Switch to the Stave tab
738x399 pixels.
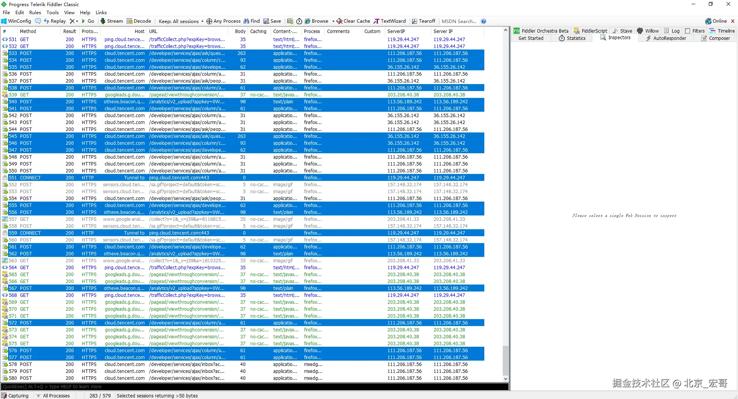[623, 31]
